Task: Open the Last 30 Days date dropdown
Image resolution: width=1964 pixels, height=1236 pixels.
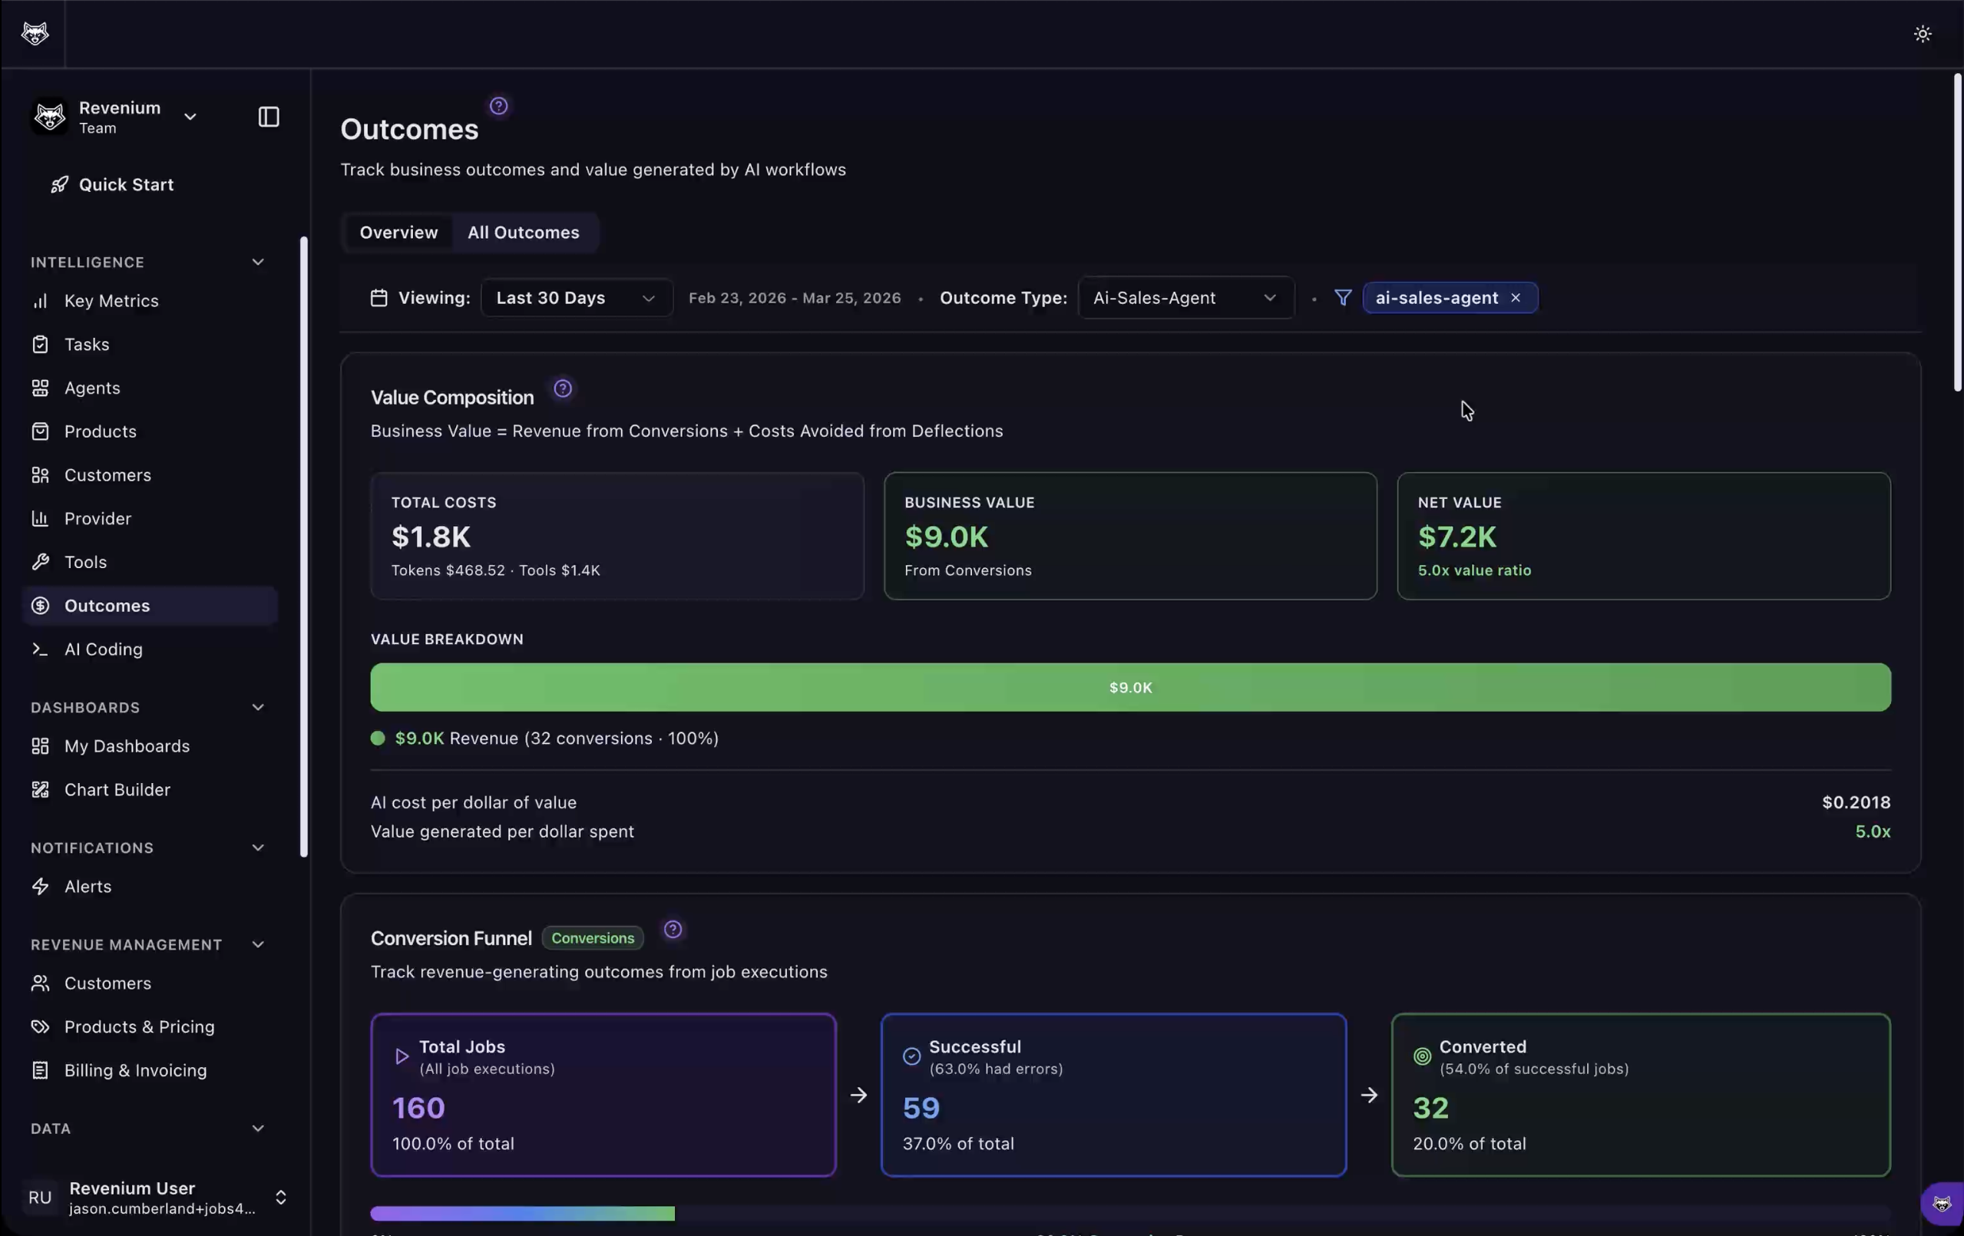Action: point(577,298)
